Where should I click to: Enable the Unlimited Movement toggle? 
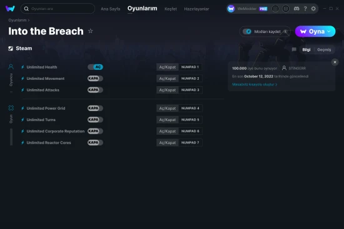[x=95, y=79]
